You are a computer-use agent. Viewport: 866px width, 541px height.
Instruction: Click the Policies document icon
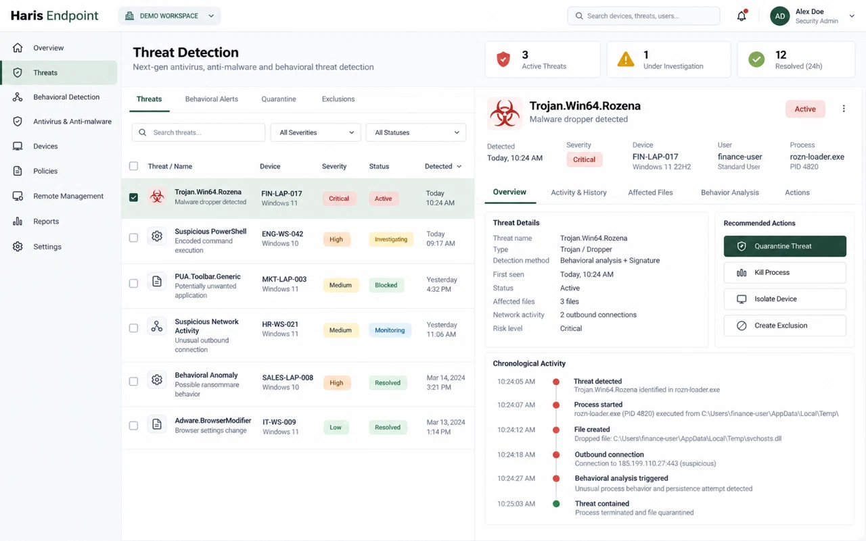click(18, 171)
